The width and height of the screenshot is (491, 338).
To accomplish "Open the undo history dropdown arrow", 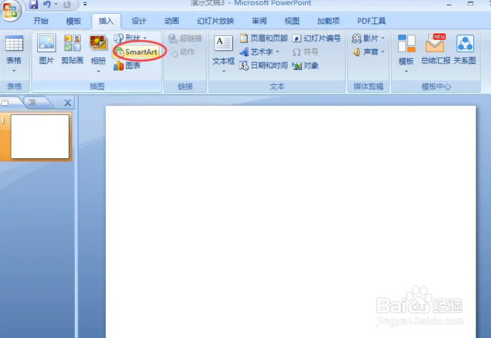I will click(x=56, y=5).
